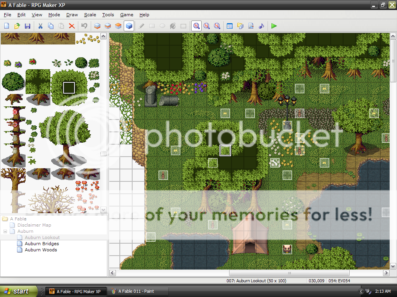This screenshot has height=297, width=397.
Task: Set map zoom to 1:2 scale
Action: [x=207, y=26]
